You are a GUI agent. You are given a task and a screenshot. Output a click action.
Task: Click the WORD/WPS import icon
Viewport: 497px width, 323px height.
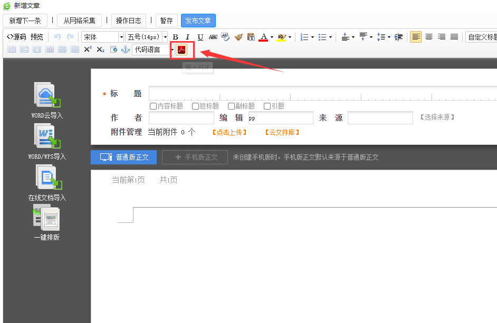(x=47, y=136)
